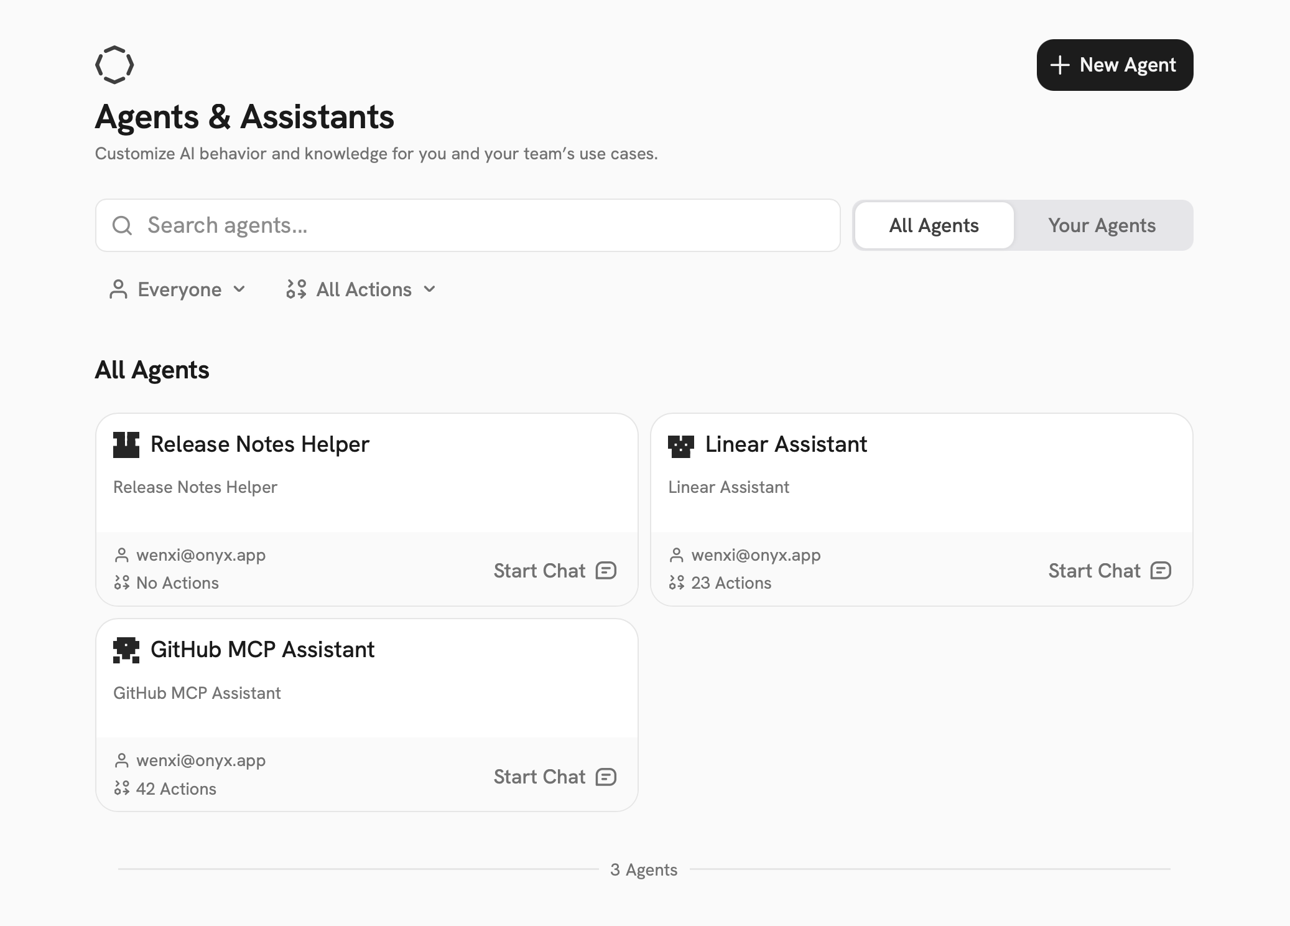Click the Onyx logo icon

point(114,65)
